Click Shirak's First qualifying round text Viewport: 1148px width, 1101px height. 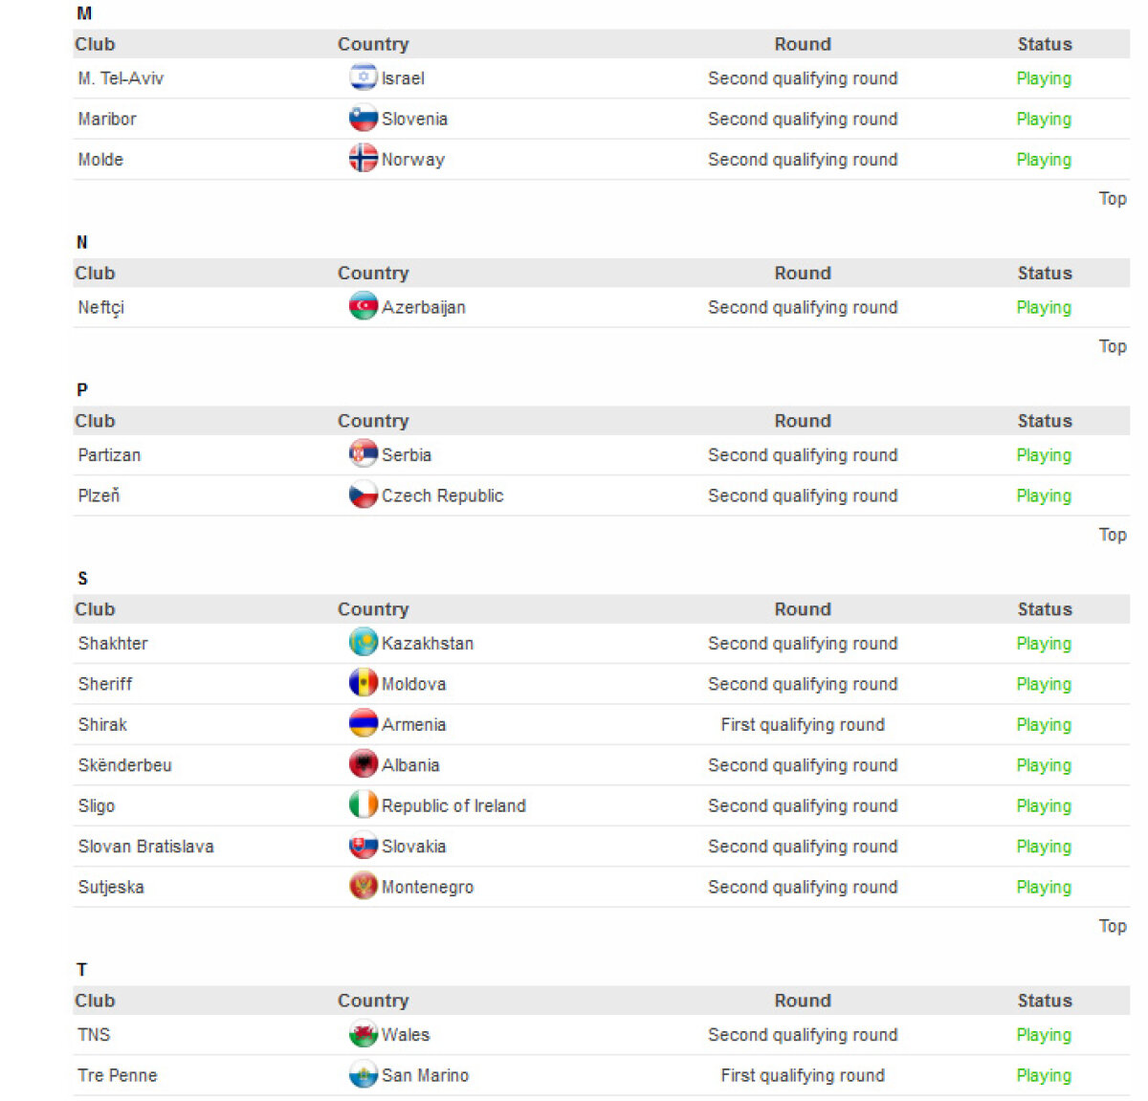[x=802, y=725]
